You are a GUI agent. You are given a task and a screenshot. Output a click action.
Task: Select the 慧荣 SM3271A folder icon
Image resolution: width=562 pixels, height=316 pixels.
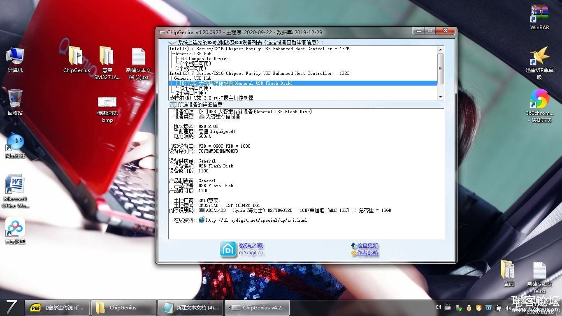pyautogui.click(x=107, y=63)
